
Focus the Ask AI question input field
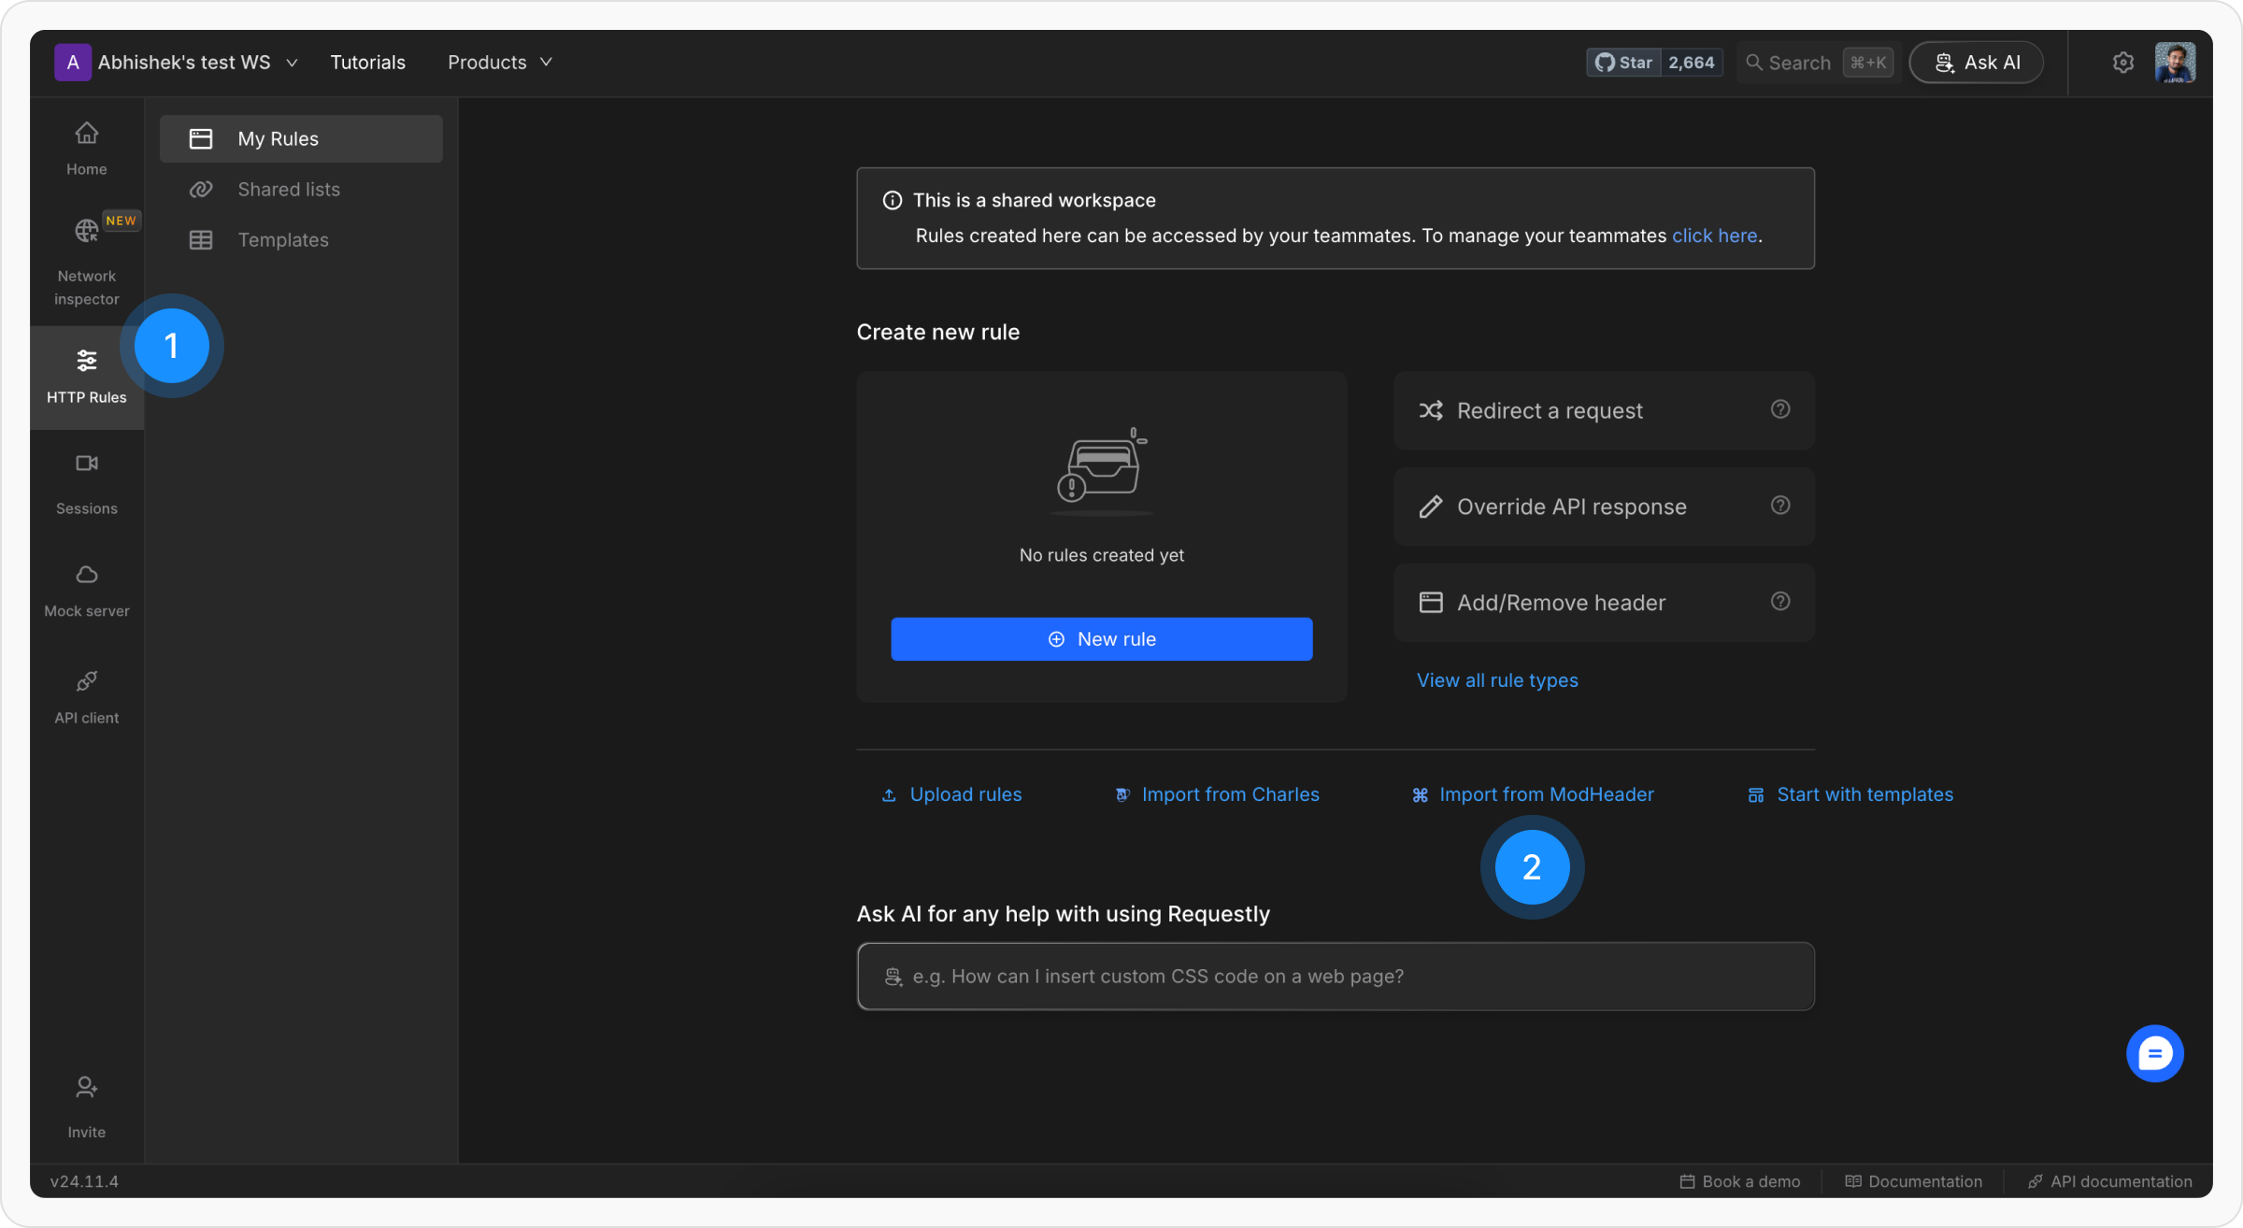[x=1335, y=976]
